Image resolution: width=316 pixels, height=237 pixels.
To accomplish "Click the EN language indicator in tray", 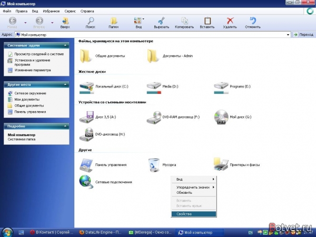I will [251, 233].
